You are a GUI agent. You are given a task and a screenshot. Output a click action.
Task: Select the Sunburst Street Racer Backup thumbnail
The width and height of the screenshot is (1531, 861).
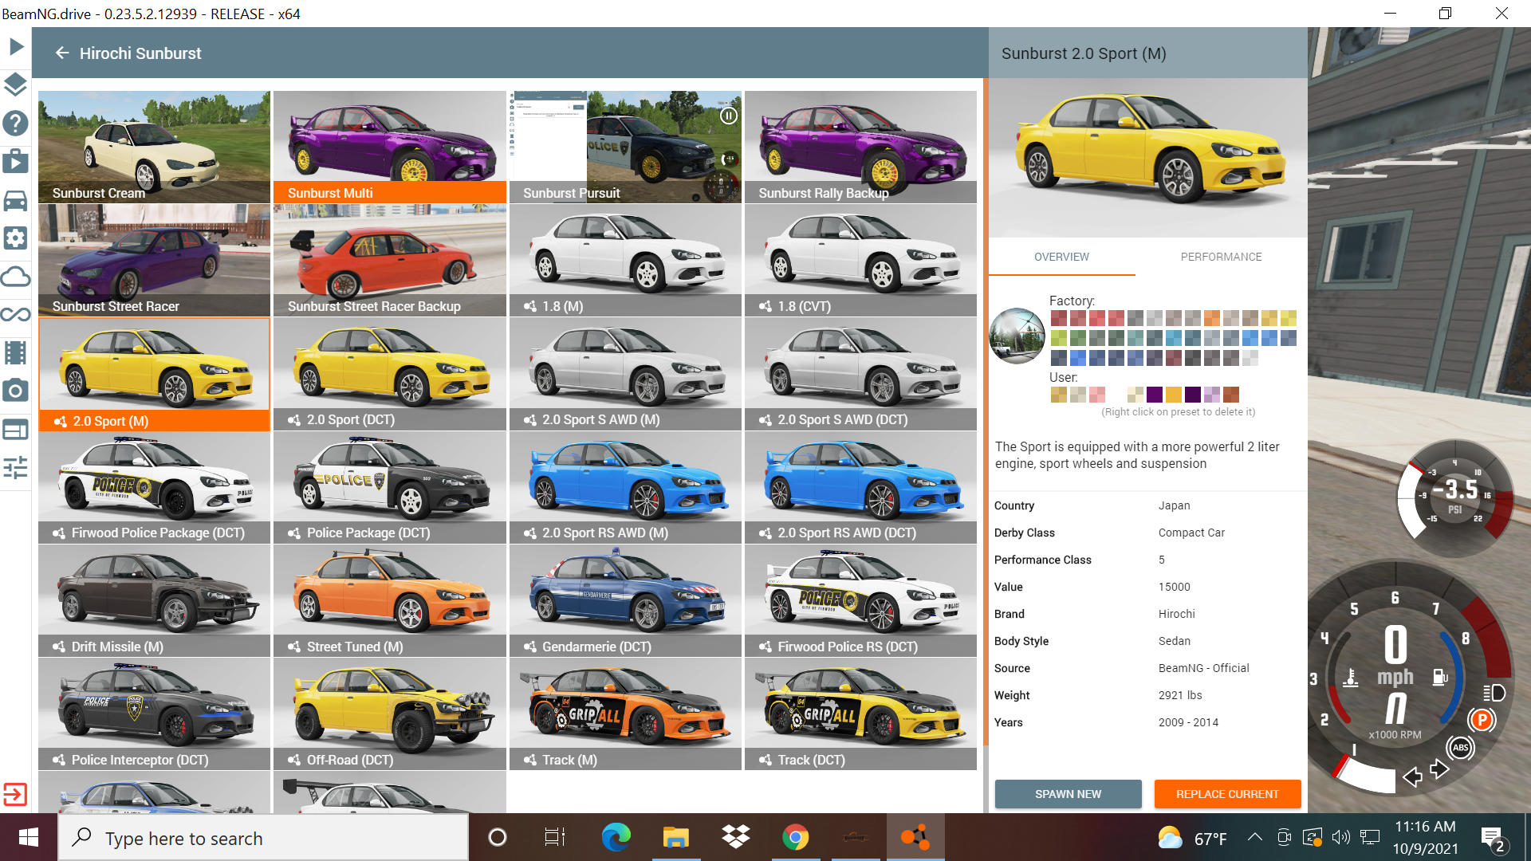click(390, 260)
